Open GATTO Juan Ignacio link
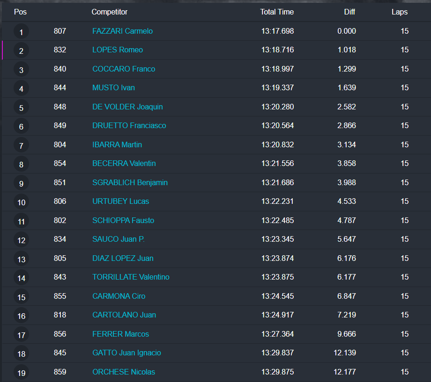This screenshot has width=431, height=382. (126, 353)
